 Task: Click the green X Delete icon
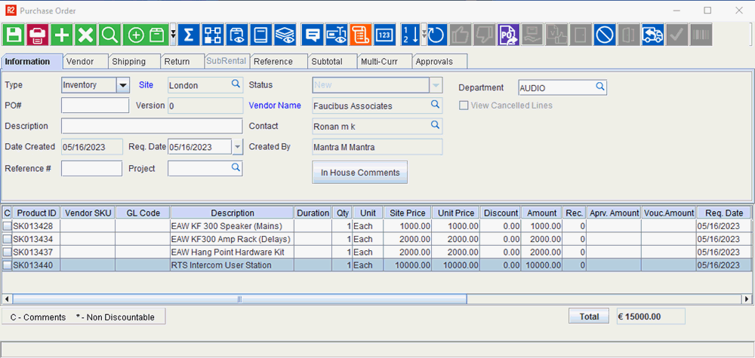click(85, 35)
